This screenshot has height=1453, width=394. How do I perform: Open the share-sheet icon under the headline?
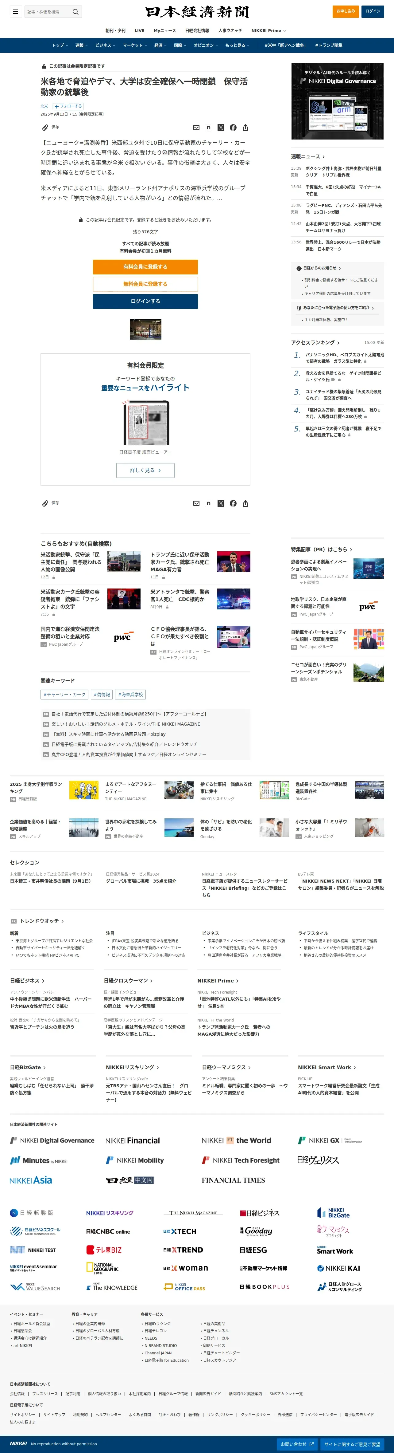tap(245, 128)
